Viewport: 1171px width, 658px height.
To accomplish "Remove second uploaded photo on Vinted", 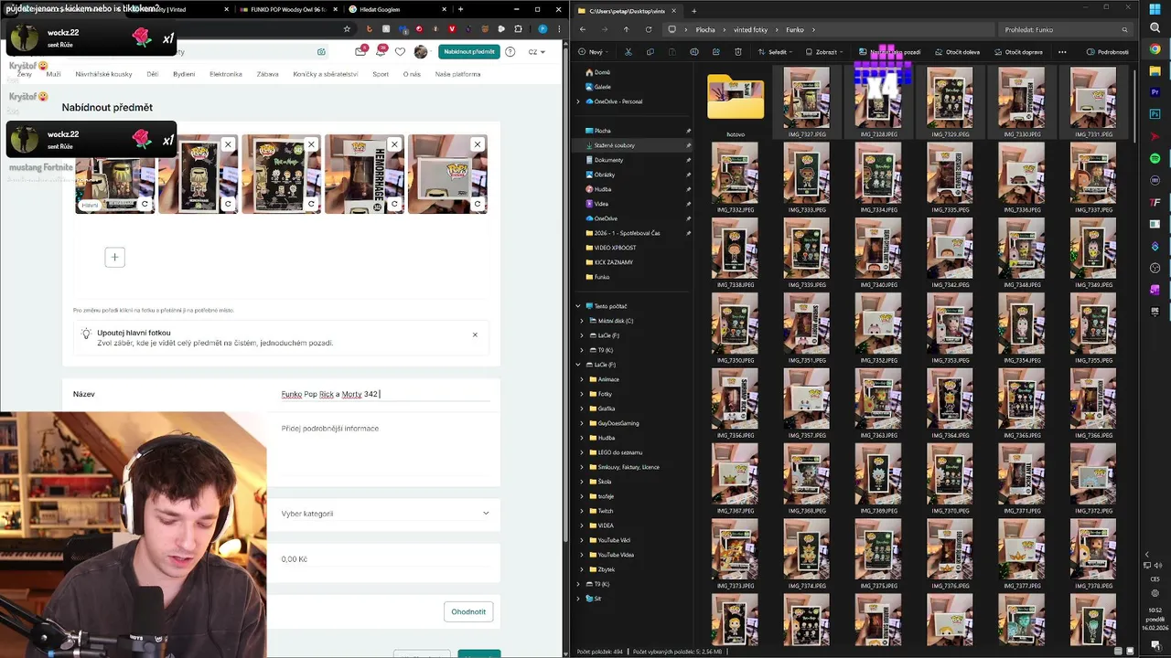I will tap(228, 144).
